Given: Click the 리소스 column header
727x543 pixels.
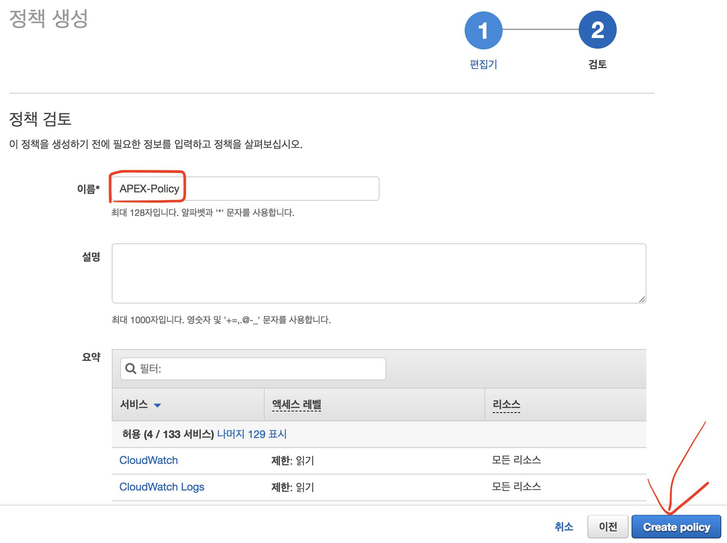Looking at the screenshot, I should 506,405.
